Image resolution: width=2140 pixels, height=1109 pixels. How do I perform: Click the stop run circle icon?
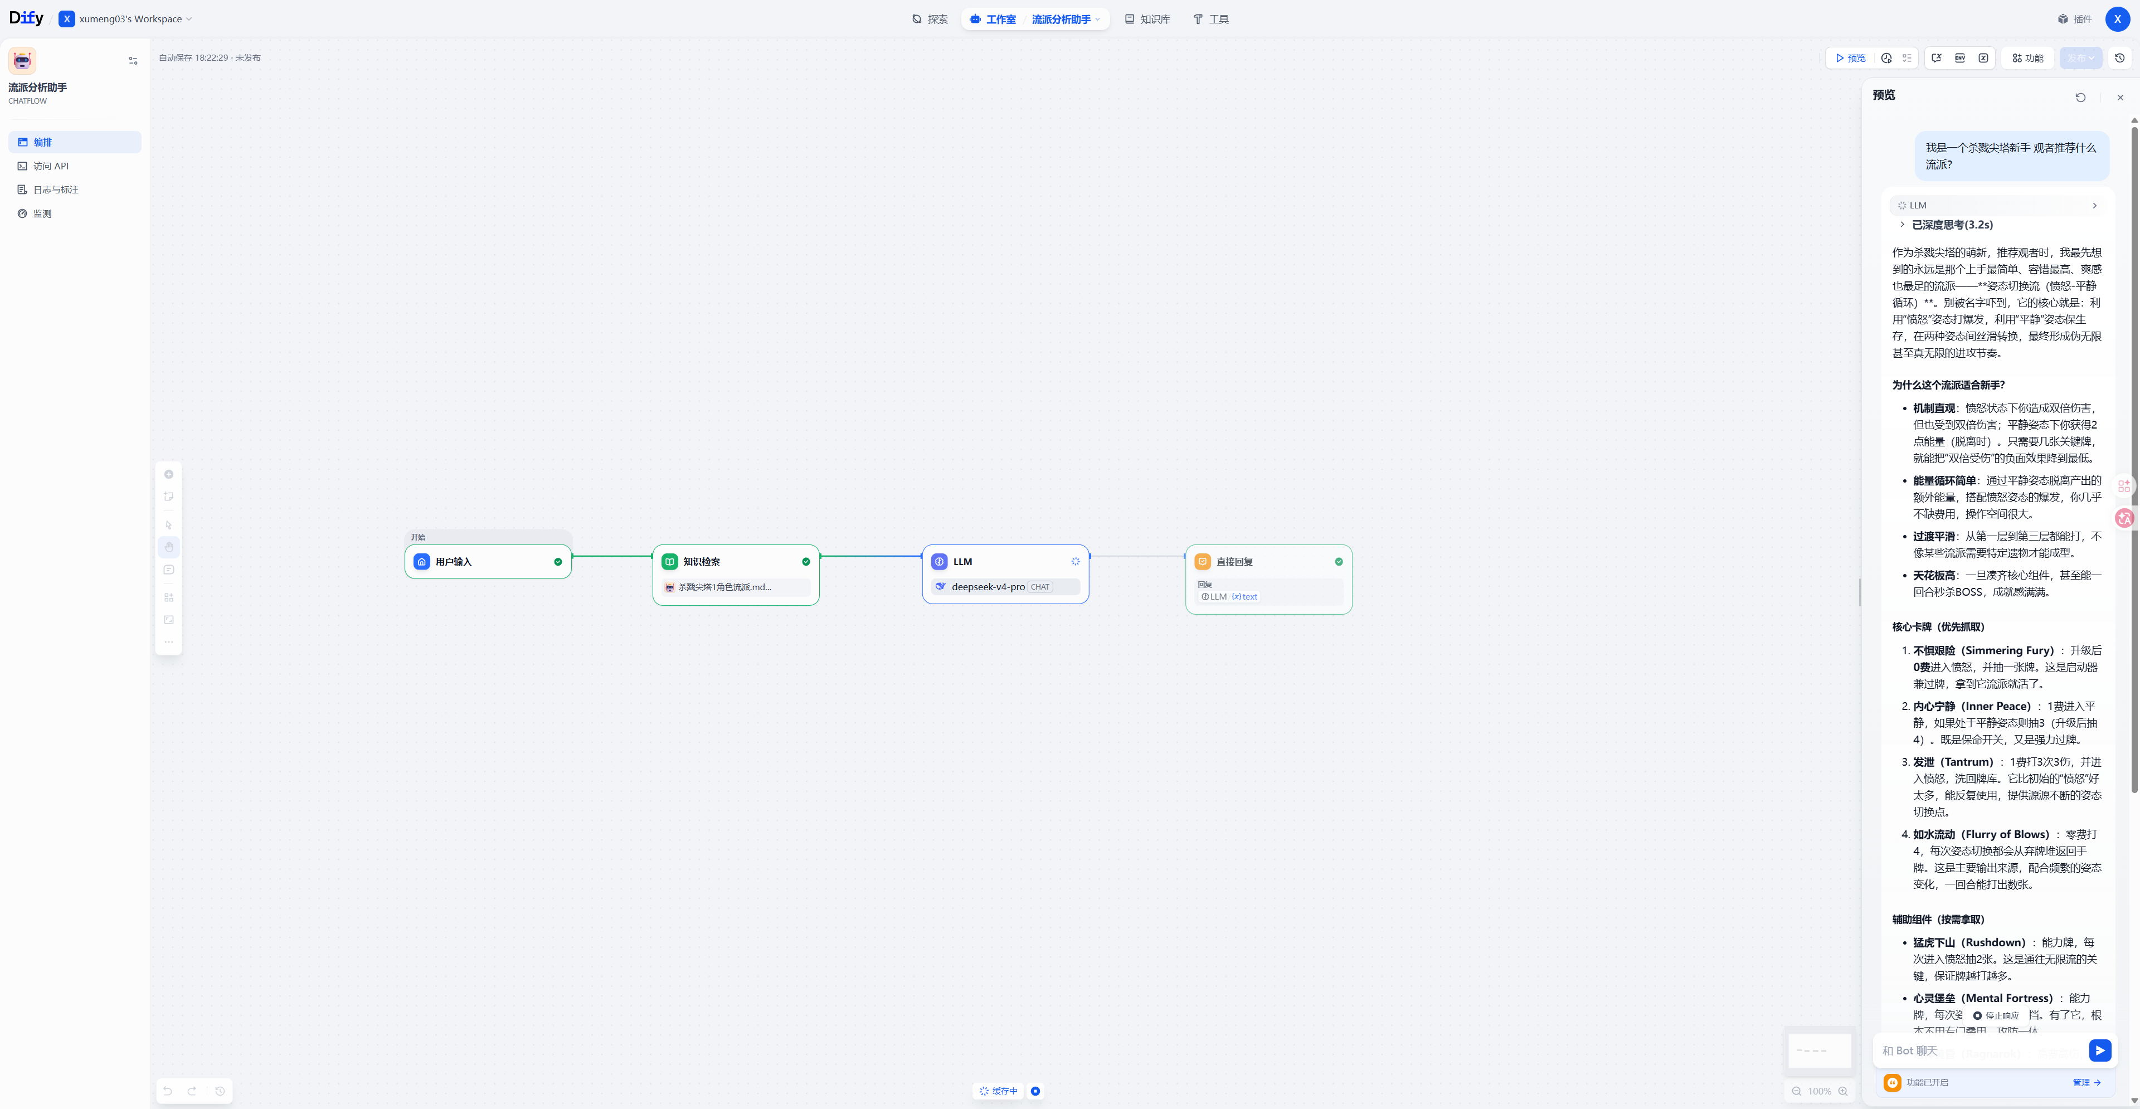[x=1035, y=1092]
